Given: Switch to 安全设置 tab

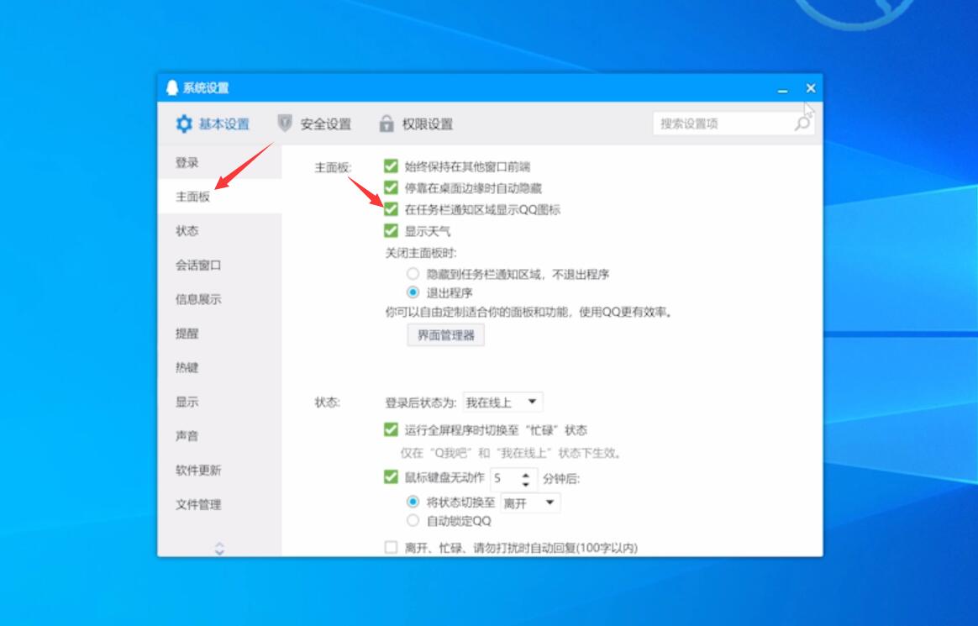Looking at the screenshot, I should tap(314, 124).
